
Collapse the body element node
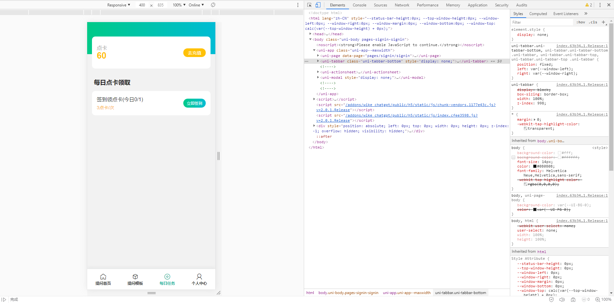(x=310, y=39)
